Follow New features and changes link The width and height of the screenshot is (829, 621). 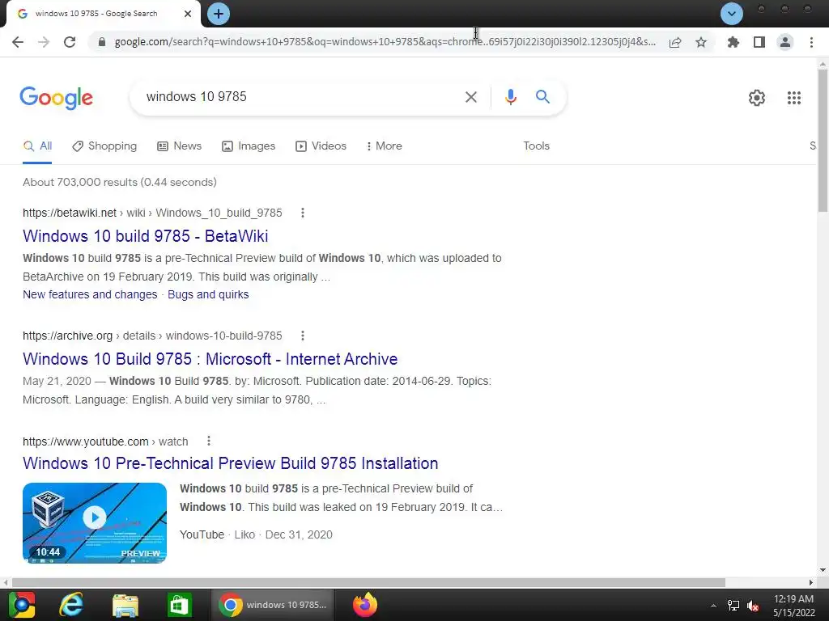click(90, 294)
